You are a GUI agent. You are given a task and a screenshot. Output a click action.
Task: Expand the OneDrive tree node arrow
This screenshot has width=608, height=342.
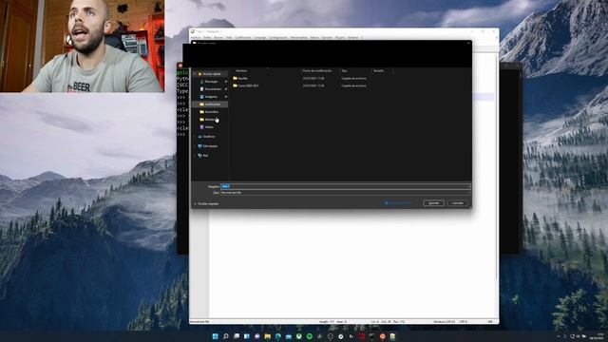click(195, 137)
